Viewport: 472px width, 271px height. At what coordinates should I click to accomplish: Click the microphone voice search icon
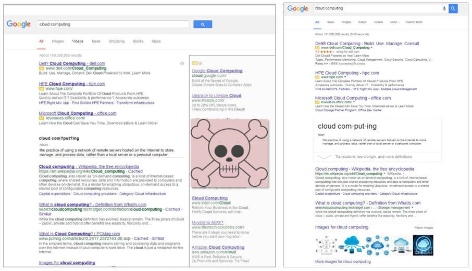444,8
